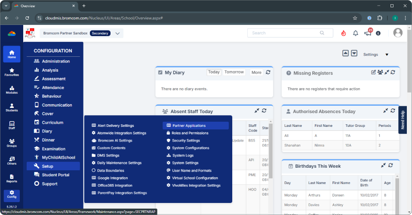Open the Favourites sidebar icon
This screenshot has height=215, width=412.
[12, 72]
